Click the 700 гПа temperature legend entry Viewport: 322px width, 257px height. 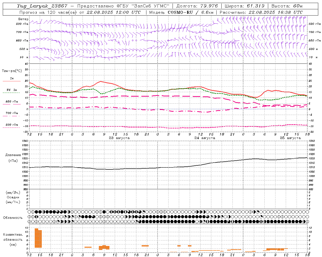pyautogui.click(x=12, y=113)
